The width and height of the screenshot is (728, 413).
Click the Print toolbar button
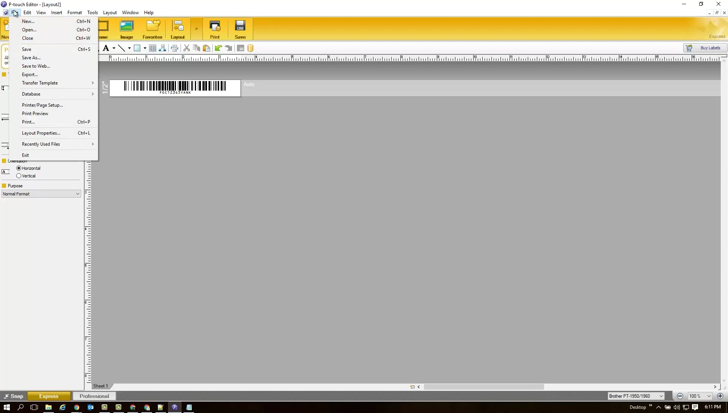tap(215, 30)
